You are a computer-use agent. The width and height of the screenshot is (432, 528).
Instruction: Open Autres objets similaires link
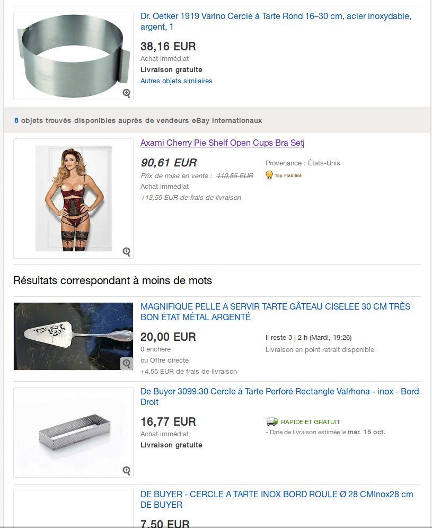click(176, 81)
